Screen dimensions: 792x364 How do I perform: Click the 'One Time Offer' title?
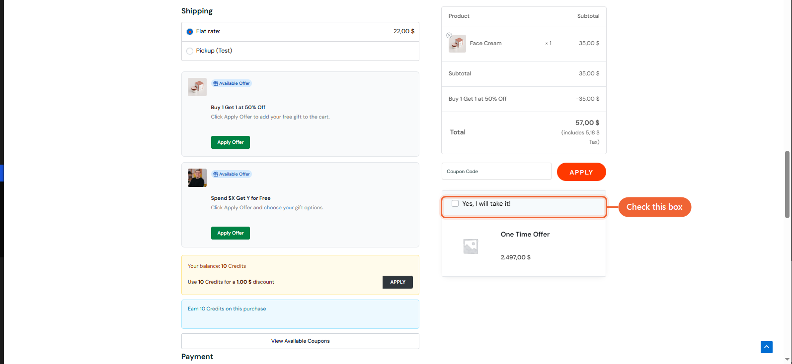(525, 235)
